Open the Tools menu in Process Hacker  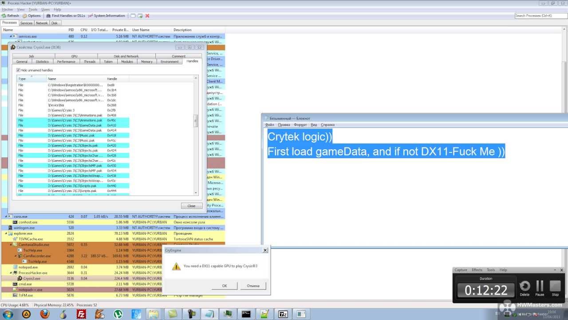[x=33, y=9]
